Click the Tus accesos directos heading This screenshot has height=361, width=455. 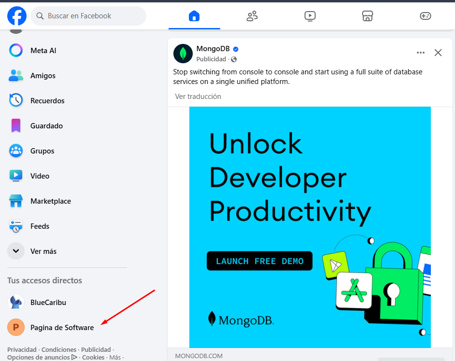click(x=45, y=280)
